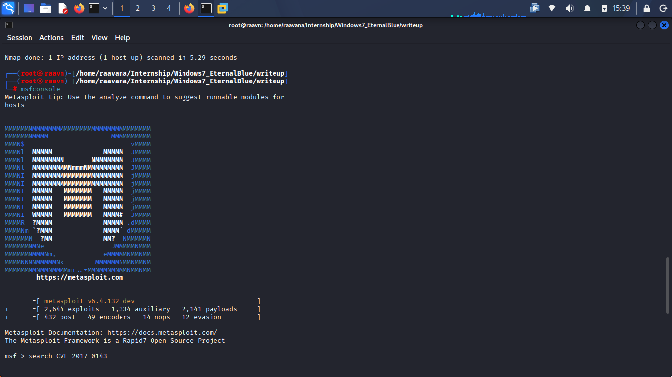Launch the text editor from panel

[62, 8]
